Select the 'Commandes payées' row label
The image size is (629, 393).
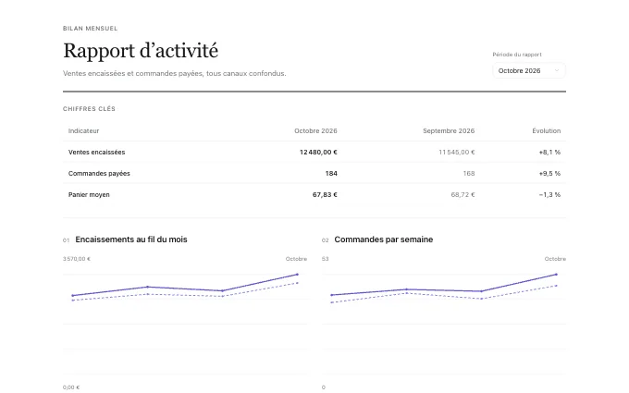coord(99,173)
